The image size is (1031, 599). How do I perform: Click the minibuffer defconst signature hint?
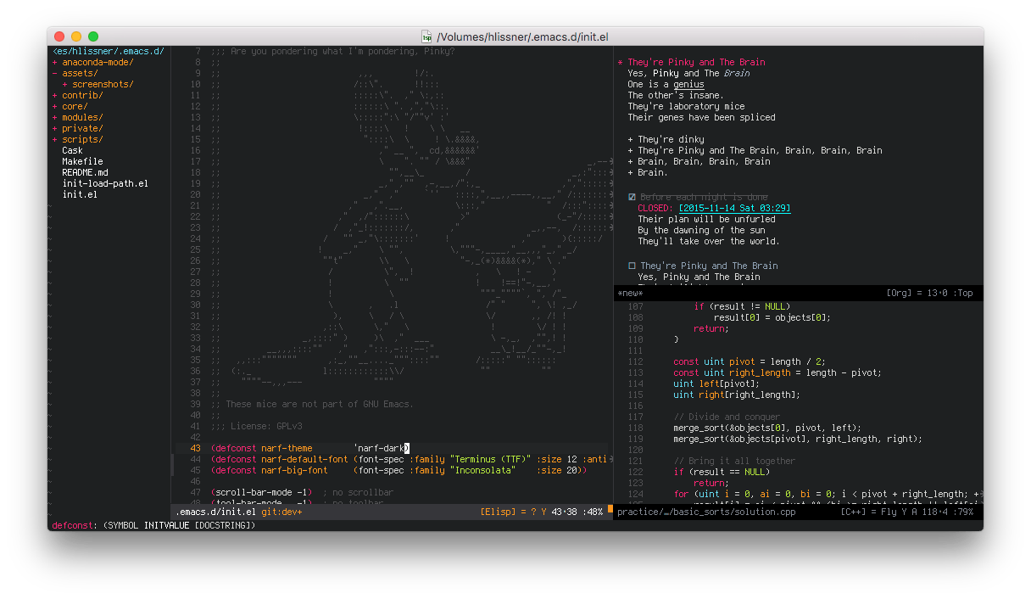153,525
